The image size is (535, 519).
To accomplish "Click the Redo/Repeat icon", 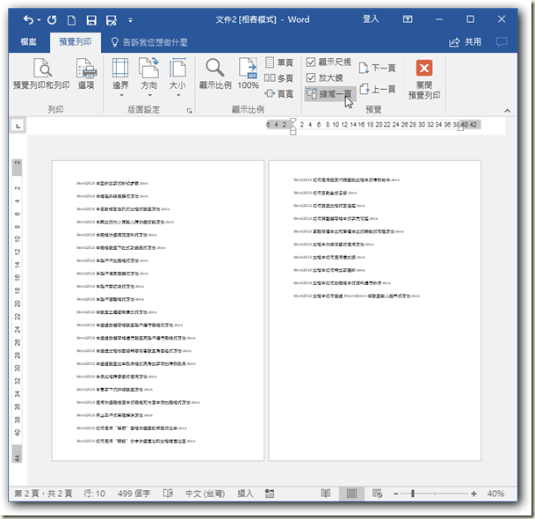I will (52, 20).
